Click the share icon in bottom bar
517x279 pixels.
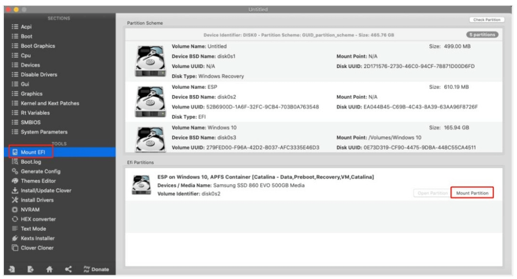click(68, 269)
